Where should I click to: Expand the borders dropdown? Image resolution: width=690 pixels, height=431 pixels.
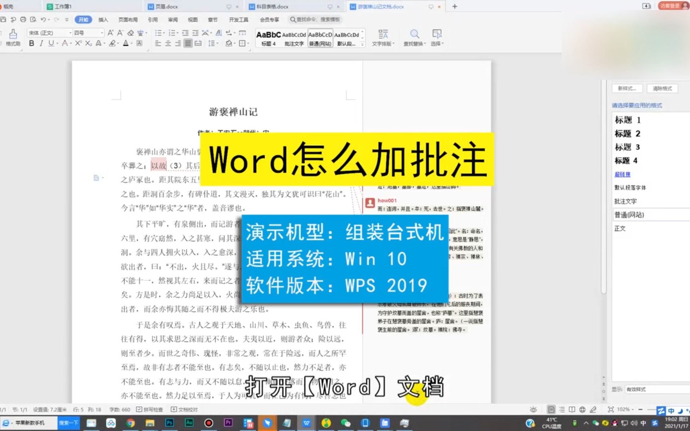pyautogui.click(x=248, y=43)
